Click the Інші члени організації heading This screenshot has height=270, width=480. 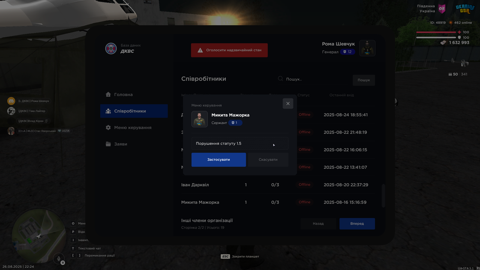[207, 220]
